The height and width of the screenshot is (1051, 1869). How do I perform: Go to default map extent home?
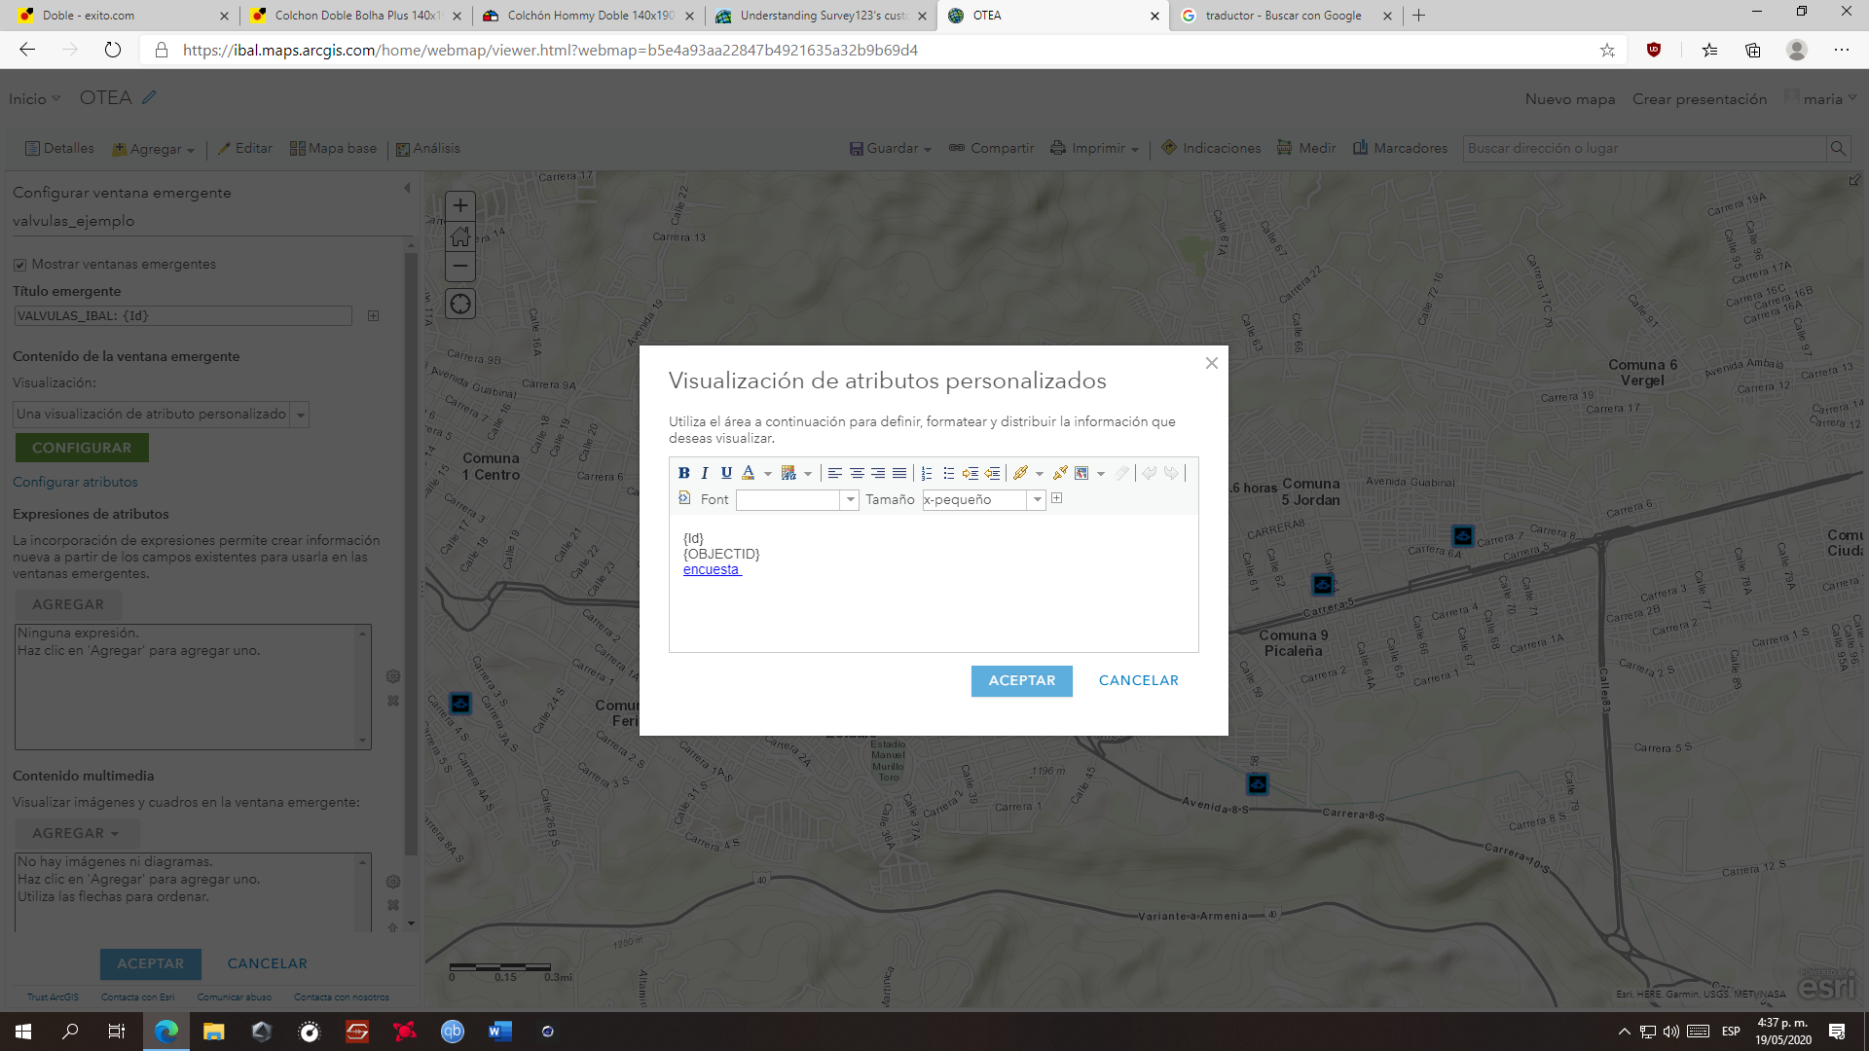click(460, 236)
